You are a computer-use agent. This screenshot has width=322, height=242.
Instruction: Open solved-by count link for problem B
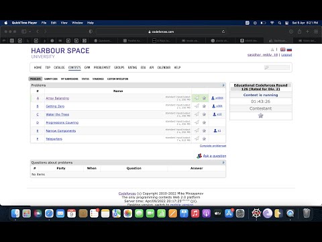click(x=217, y=106)
